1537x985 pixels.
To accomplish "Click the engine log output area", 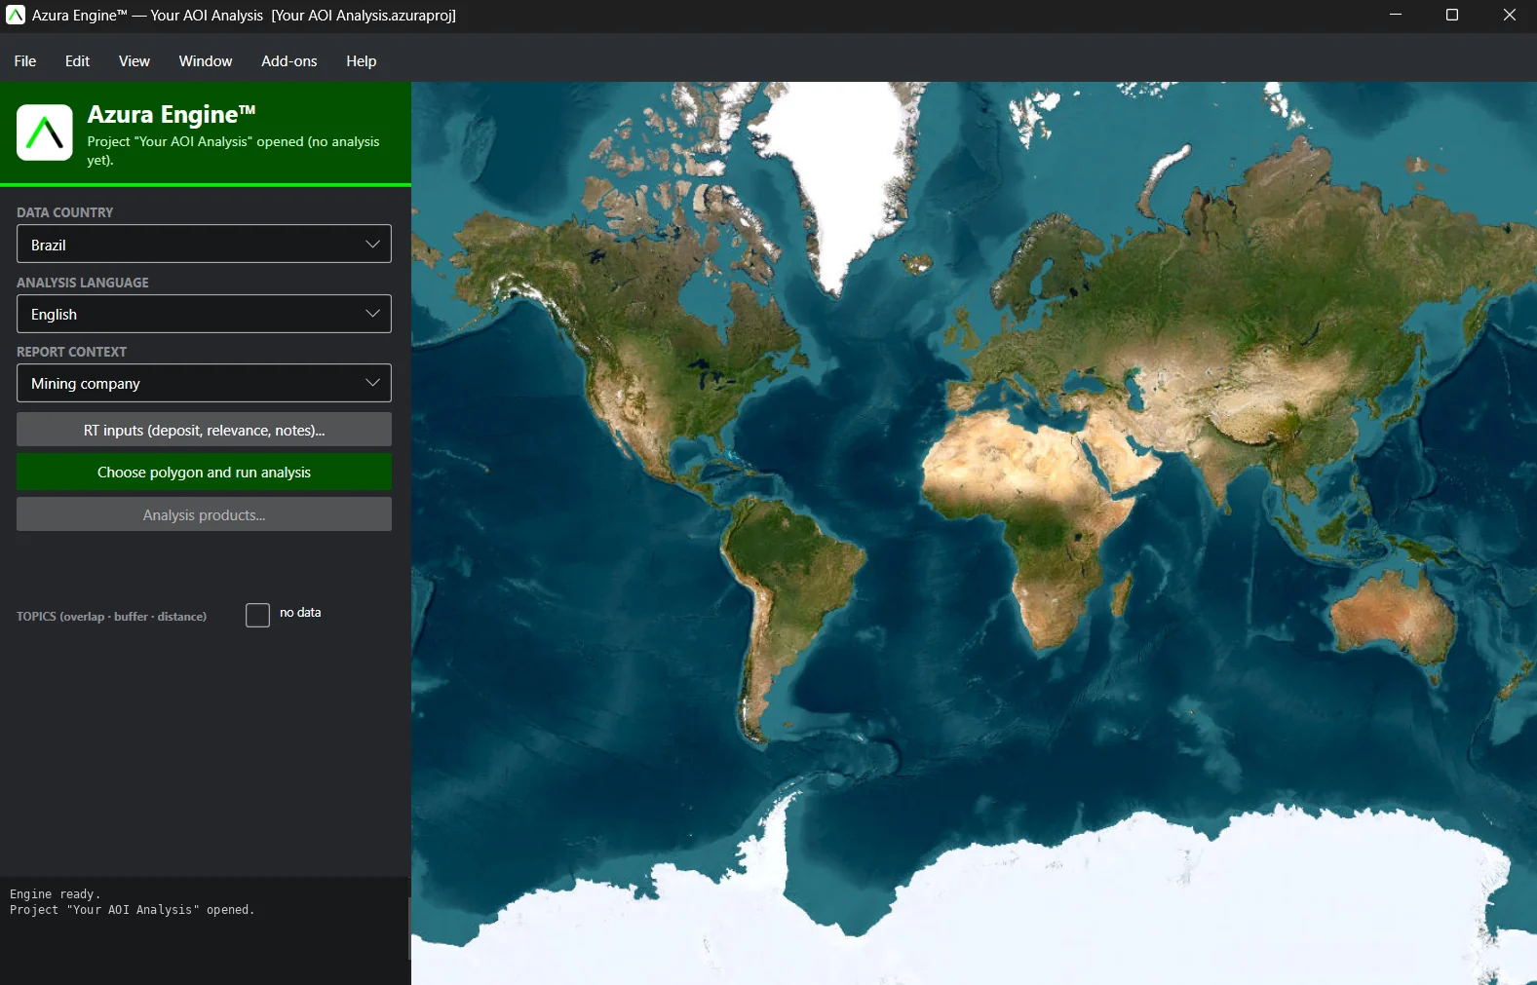I will tap(204, 930).
